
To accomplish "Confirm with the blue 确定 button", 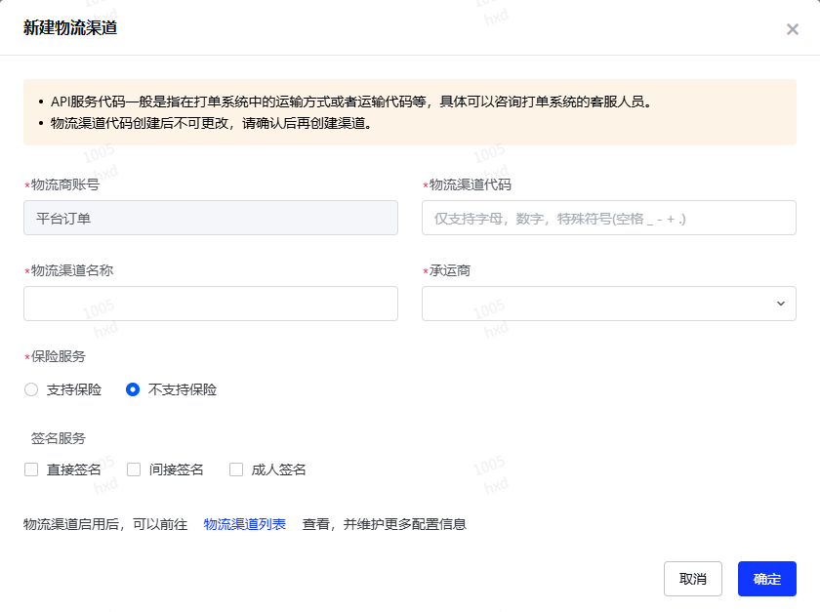I will 766,579.
